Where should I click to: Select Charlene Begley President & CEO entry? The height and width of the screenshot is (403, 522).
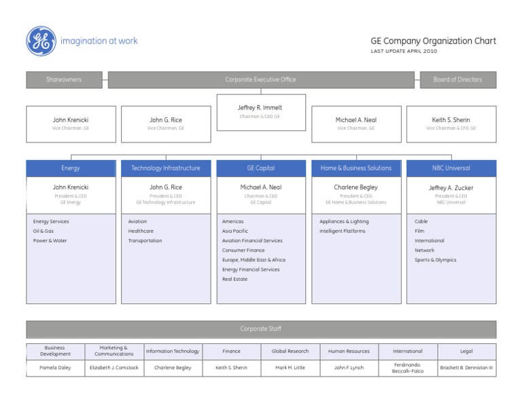pos(356,195)
